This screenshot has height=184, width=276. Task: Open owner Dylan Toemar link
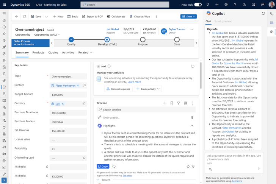[177, 30]
